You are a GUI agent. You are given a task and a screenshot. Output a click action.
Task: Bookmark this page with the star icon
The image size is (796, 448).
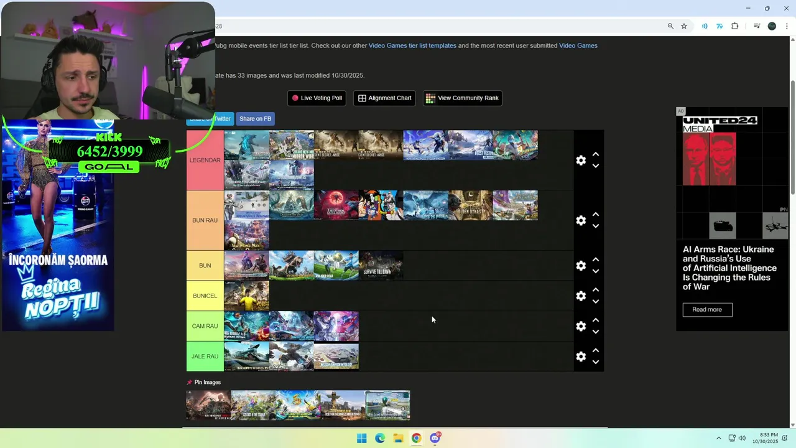[684, 26]
